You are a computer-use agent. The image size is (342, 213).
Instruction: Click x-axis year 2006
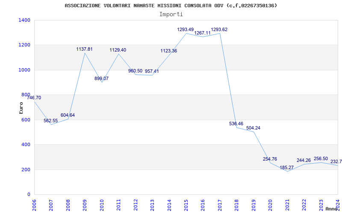[34, 205]
